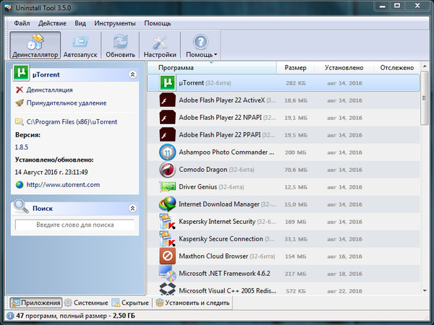Open the Настройки tools icon

coord(160,42)
